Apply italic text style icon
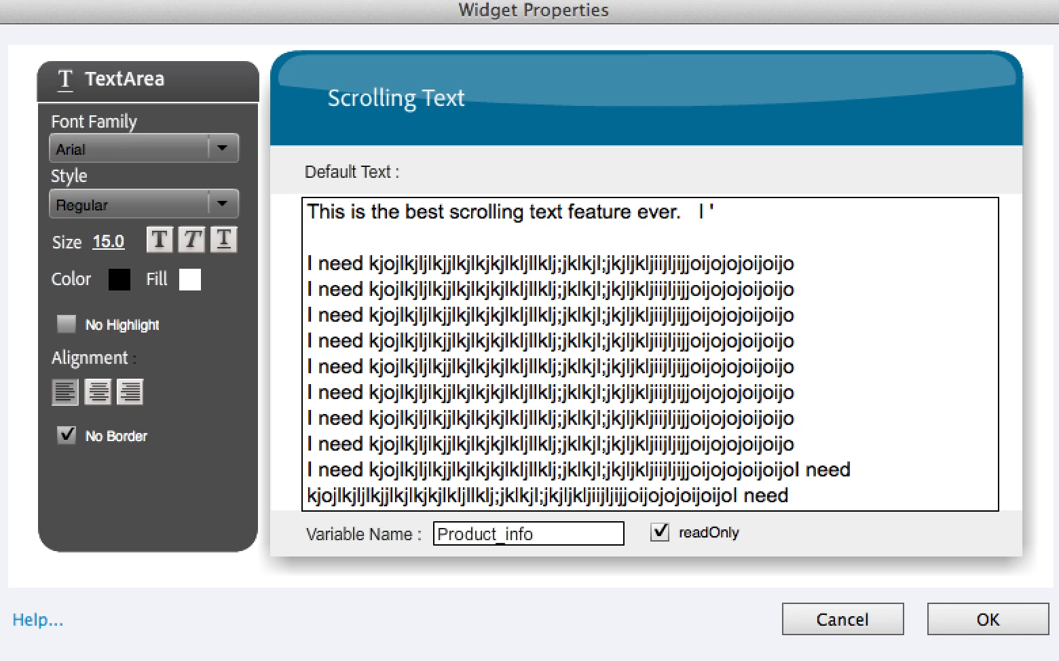Screen dimensions: 1059x661 click(191, 240)
